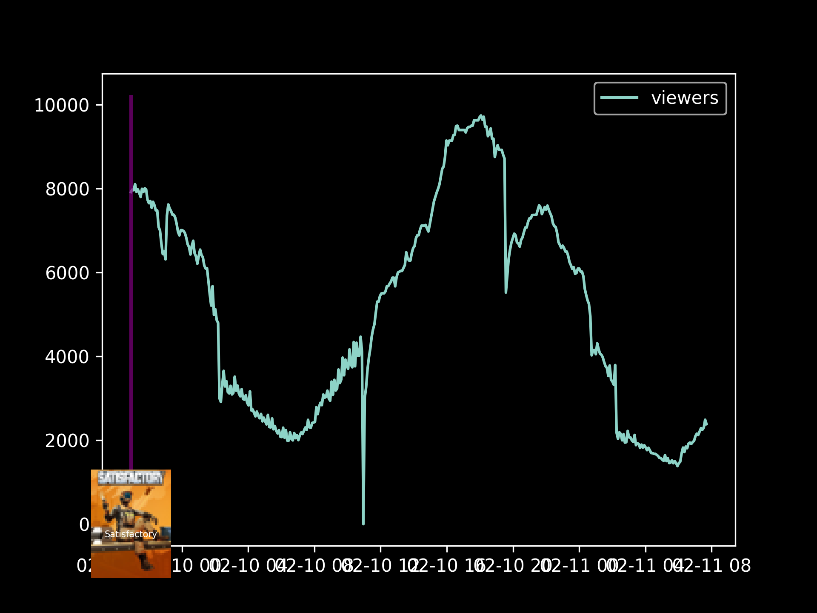Click the viewers legend line swatch
Viewport: 817px width, 613px height.
pos(619,98)
